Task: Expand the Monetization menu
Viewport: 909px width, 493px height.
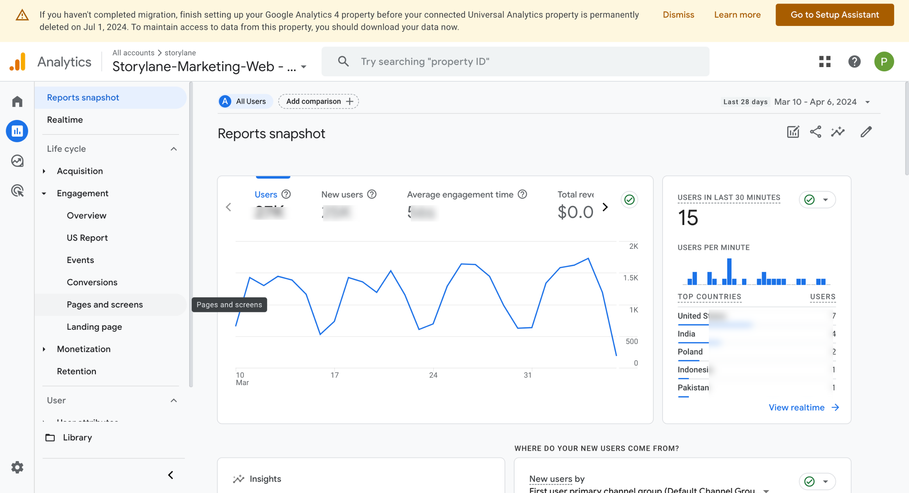Action: (44, 349)
